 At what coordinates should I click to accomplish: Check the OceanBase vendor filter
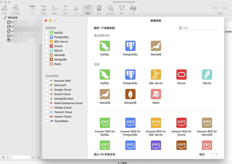[x=47, y=121]
